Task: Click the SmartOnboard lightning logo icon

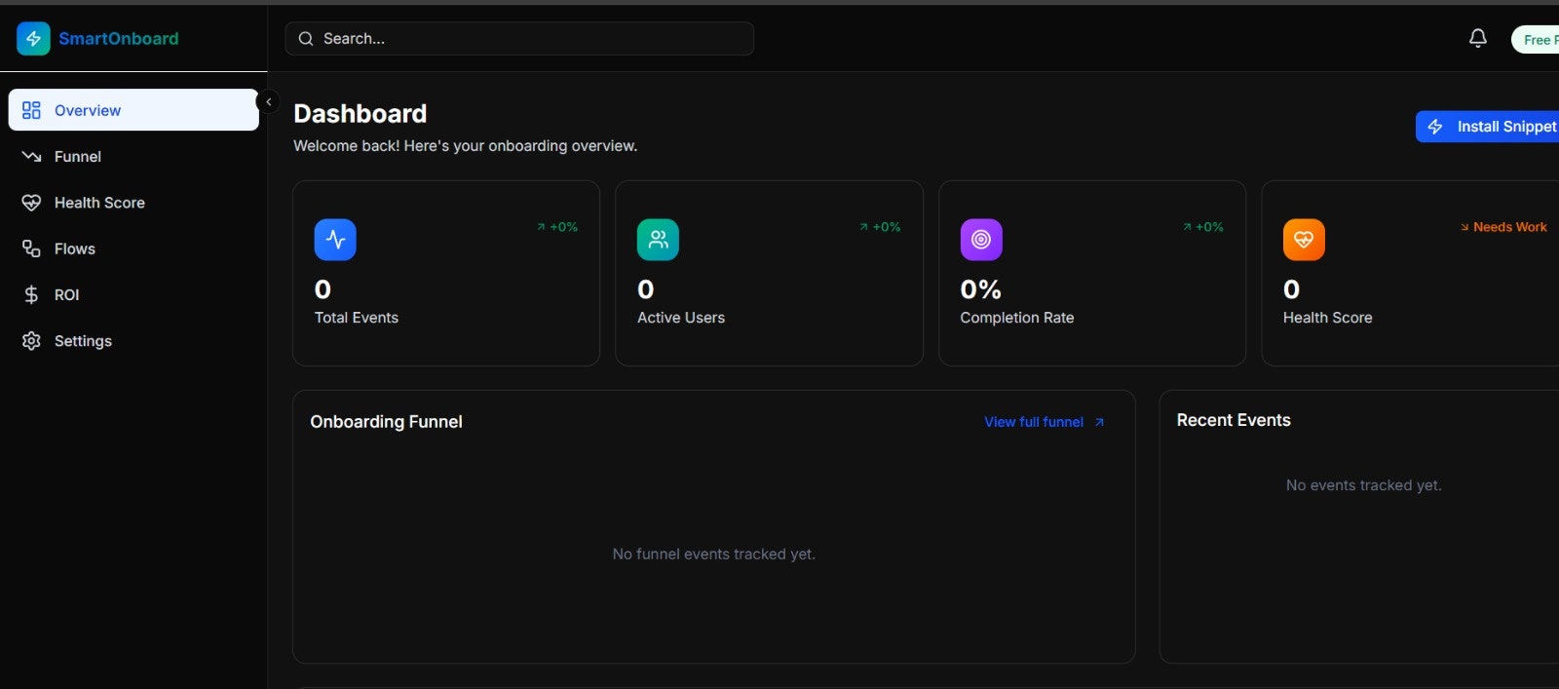Action: coord(33,39)
